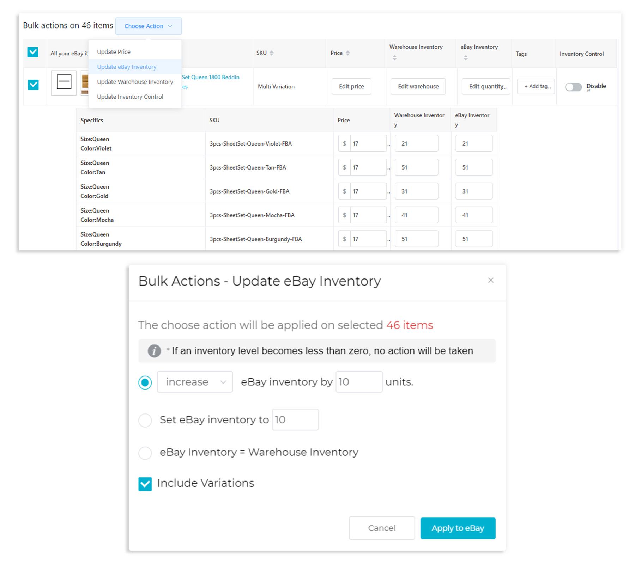
Task: Select Update Price from the action menu
Action: click(x=114, y=51)
